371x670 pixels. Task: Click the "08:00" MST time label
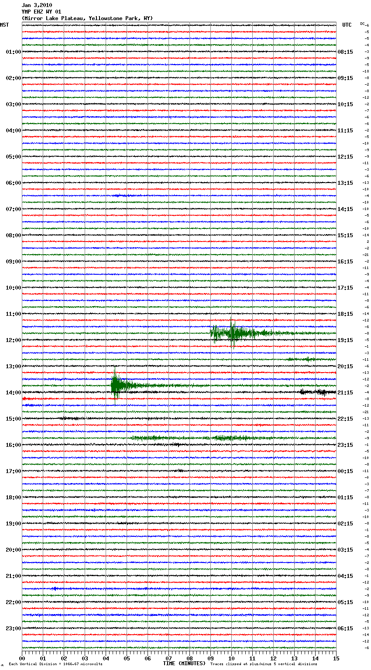(x=14, y=235)
